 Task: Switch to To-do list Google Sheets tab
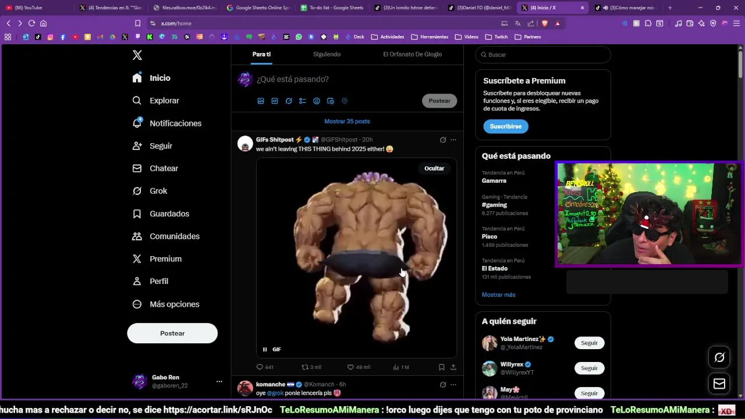332,8
